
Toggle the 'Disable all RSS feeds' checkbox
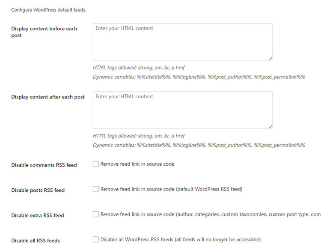[95, 240]
